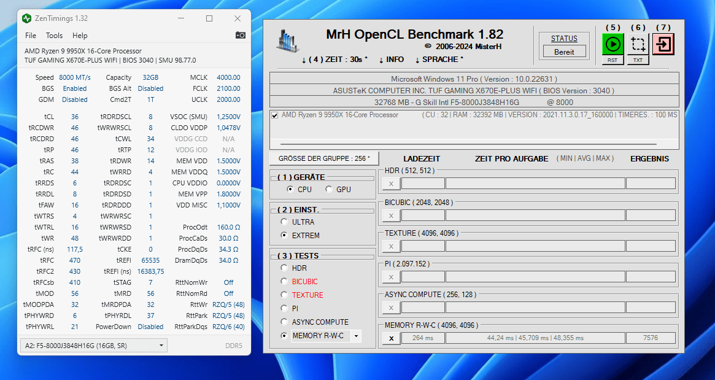The image size is (715, 380).
Task: Click the X button beside MEMORY R-W-C result
Action: pyautogui.click(x=391, y=338)
